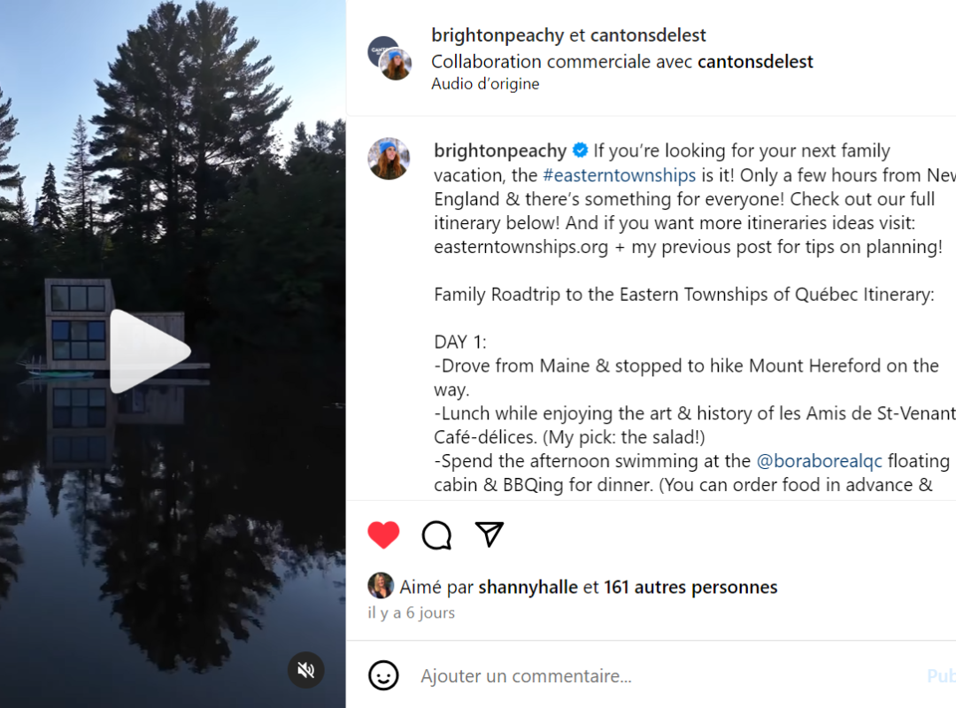Open the "Audio d'origine" link

(x=485, y=84)
